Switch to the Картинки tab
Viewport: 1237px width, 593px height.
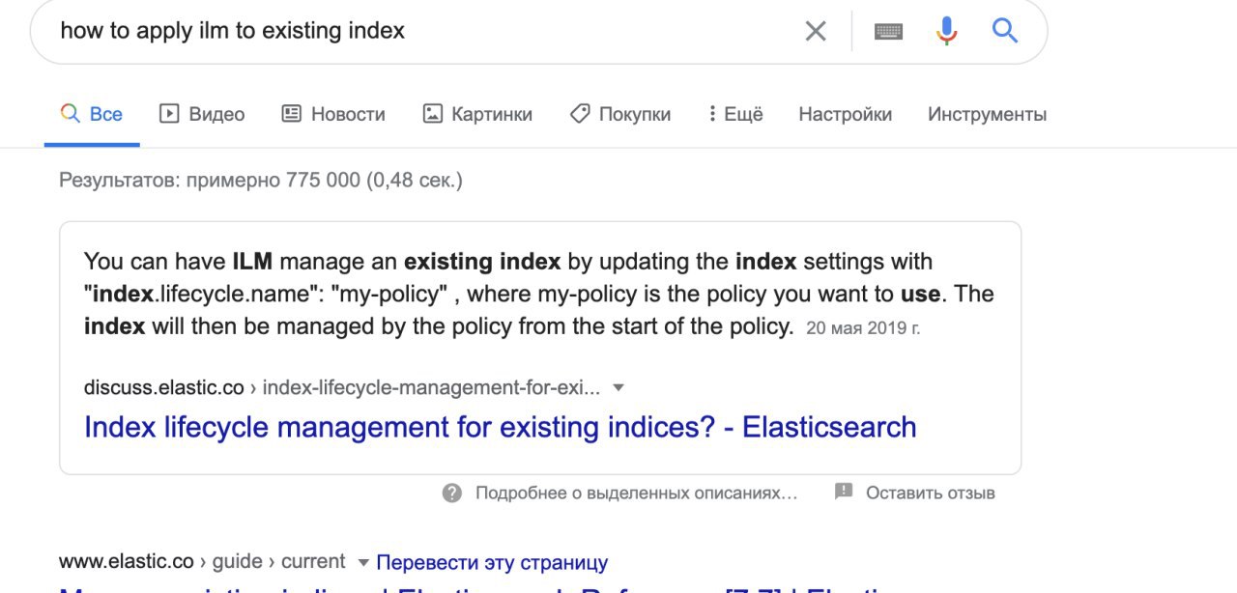point(477,114)
